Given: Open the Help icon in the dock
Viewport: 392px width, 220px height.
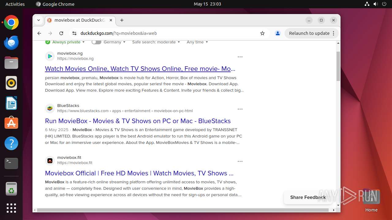Looking at the screenshot, I should [11, 143].
